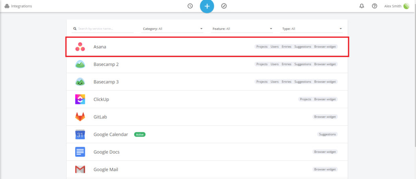The image size is (416, 179).
Task: Click Google Docs' Browser widget tag
Action: 325,152
